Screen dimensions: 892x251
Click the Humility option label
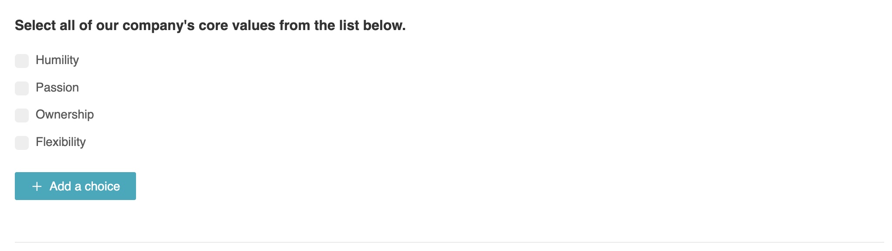57,60
